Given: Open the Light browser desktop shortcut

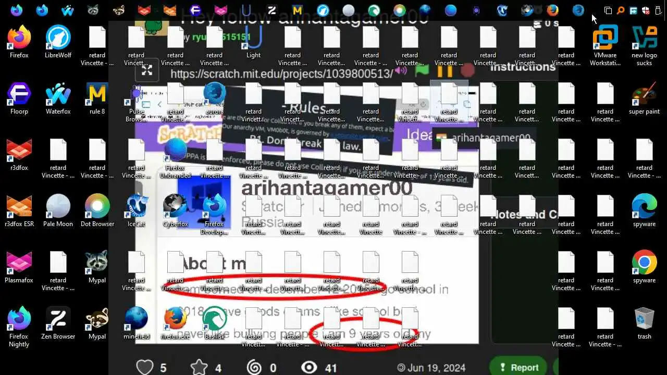Looking at the screenshot, I should pos(253,42).
